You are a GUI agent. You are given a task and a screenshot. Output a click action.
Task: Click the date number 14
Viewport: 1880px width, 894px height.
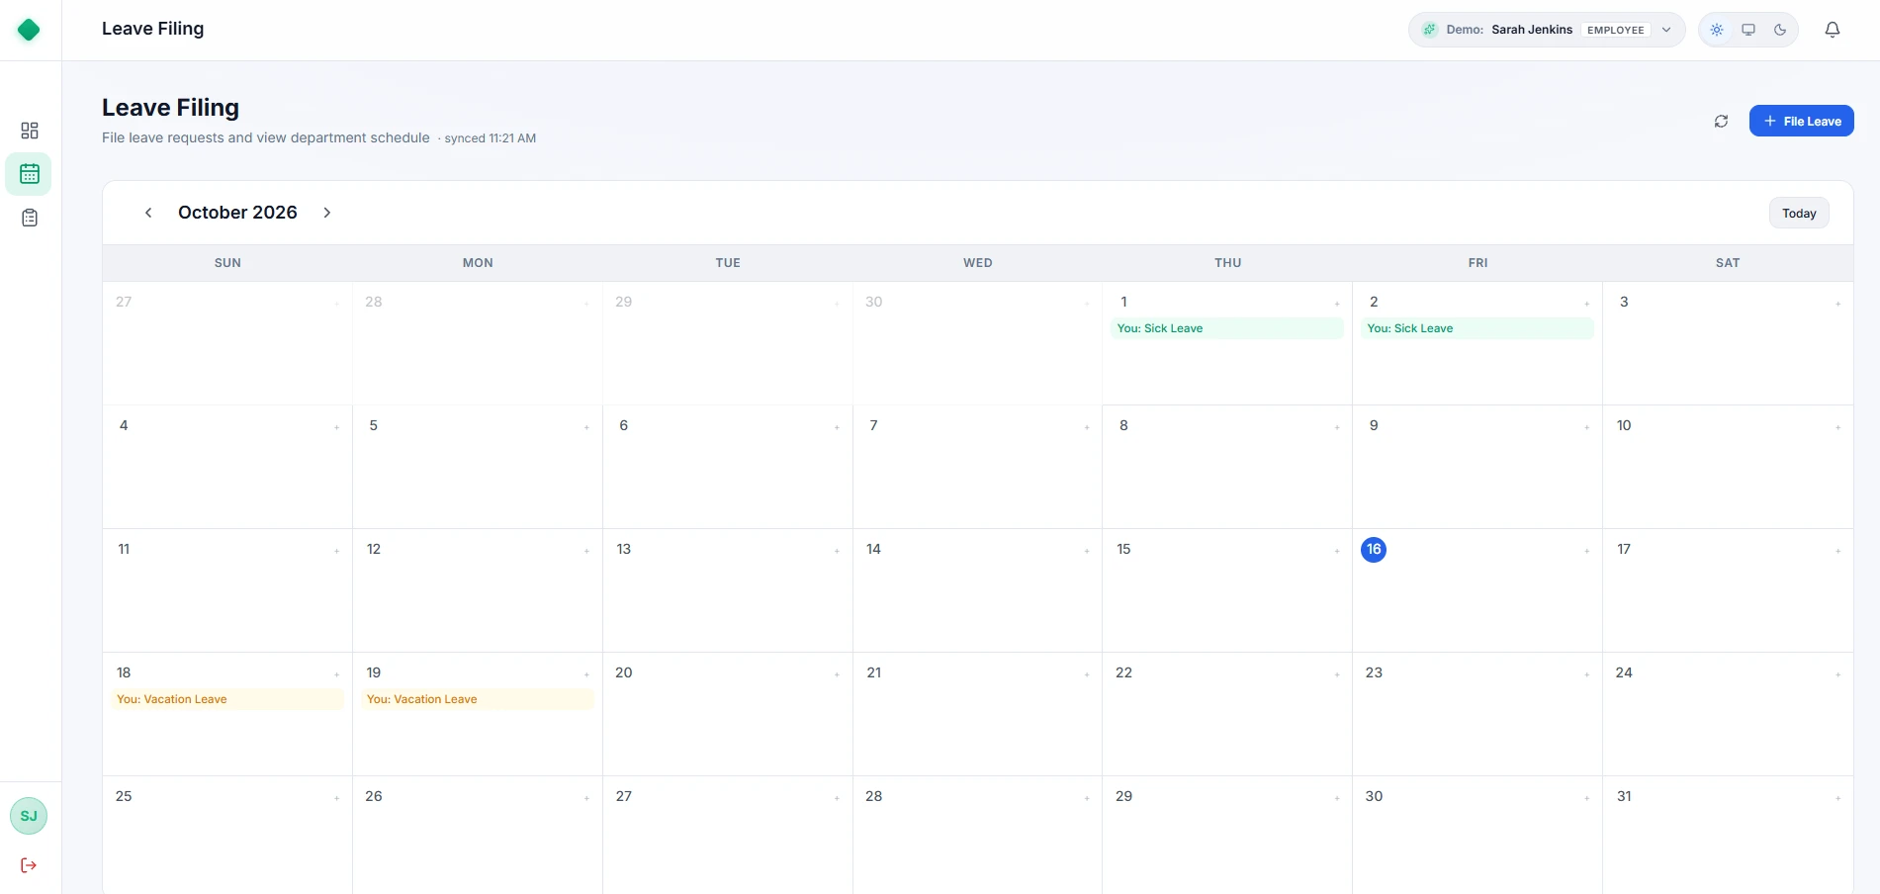click(873, 549)
